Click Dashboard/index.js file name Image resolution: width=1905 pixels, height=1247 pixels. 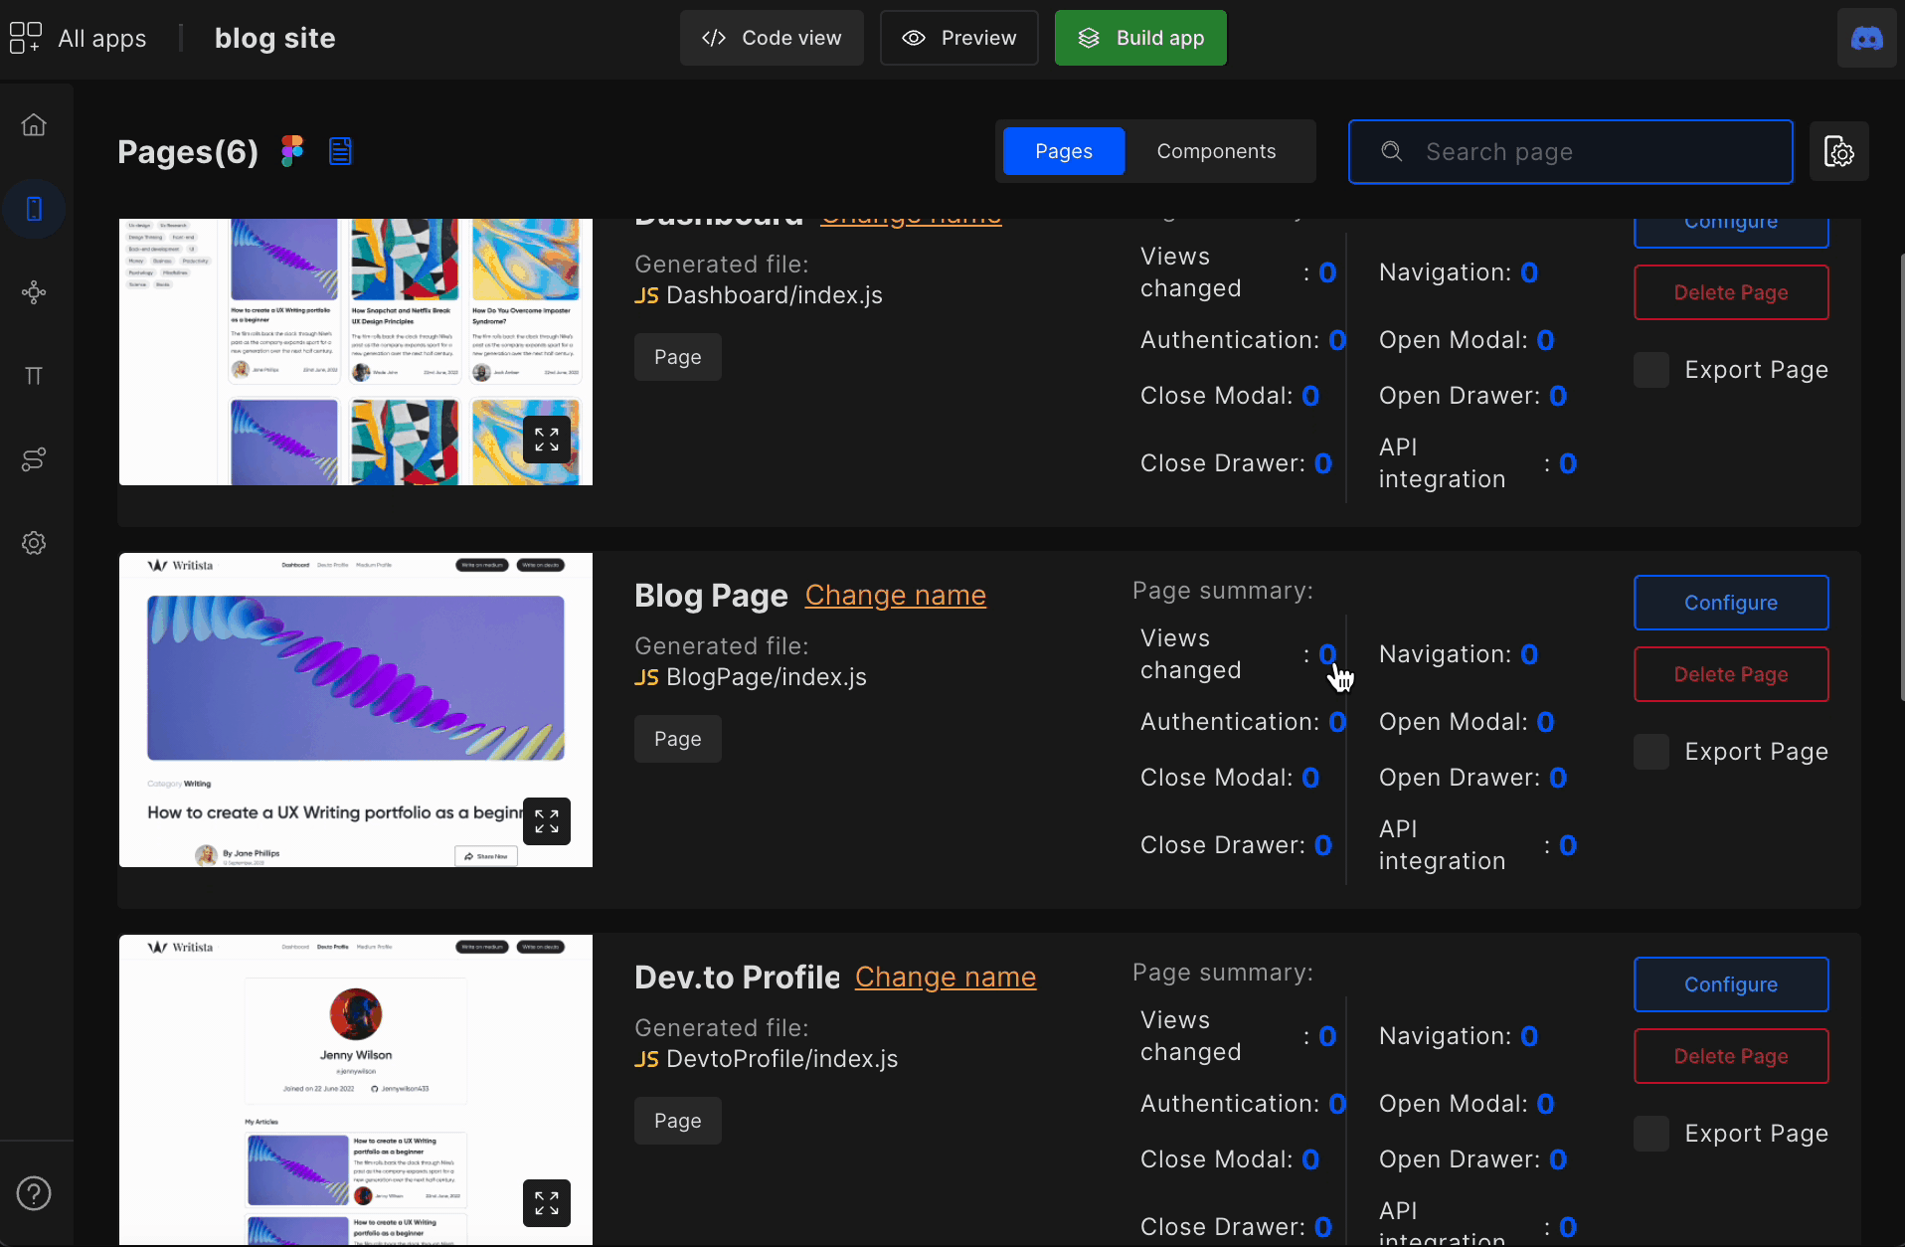coord(775,295)
